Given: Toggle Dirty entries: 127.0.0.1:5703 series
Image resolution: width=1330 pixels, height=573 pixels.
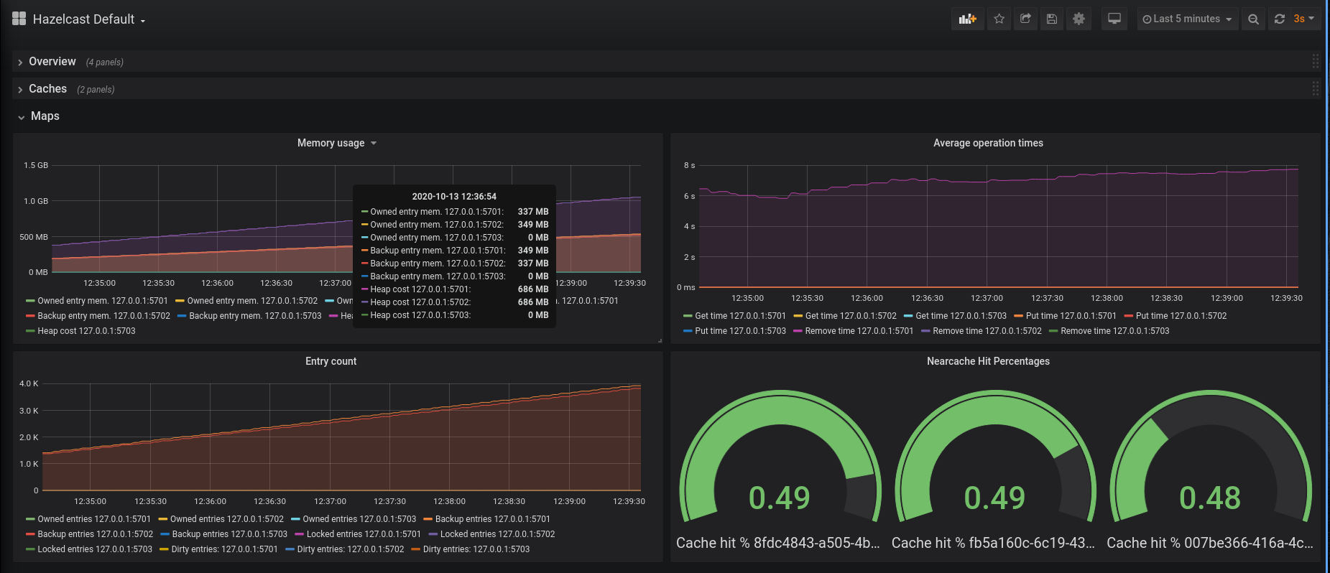Looking at the screenshot, I should (x=476, y=549).
